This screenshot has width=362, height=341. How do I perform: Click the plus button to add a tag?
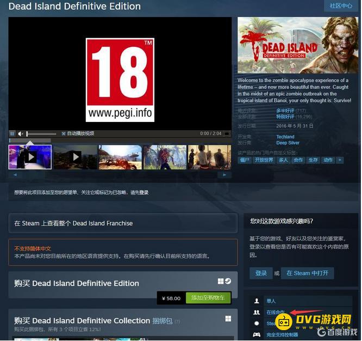point(340,160)
